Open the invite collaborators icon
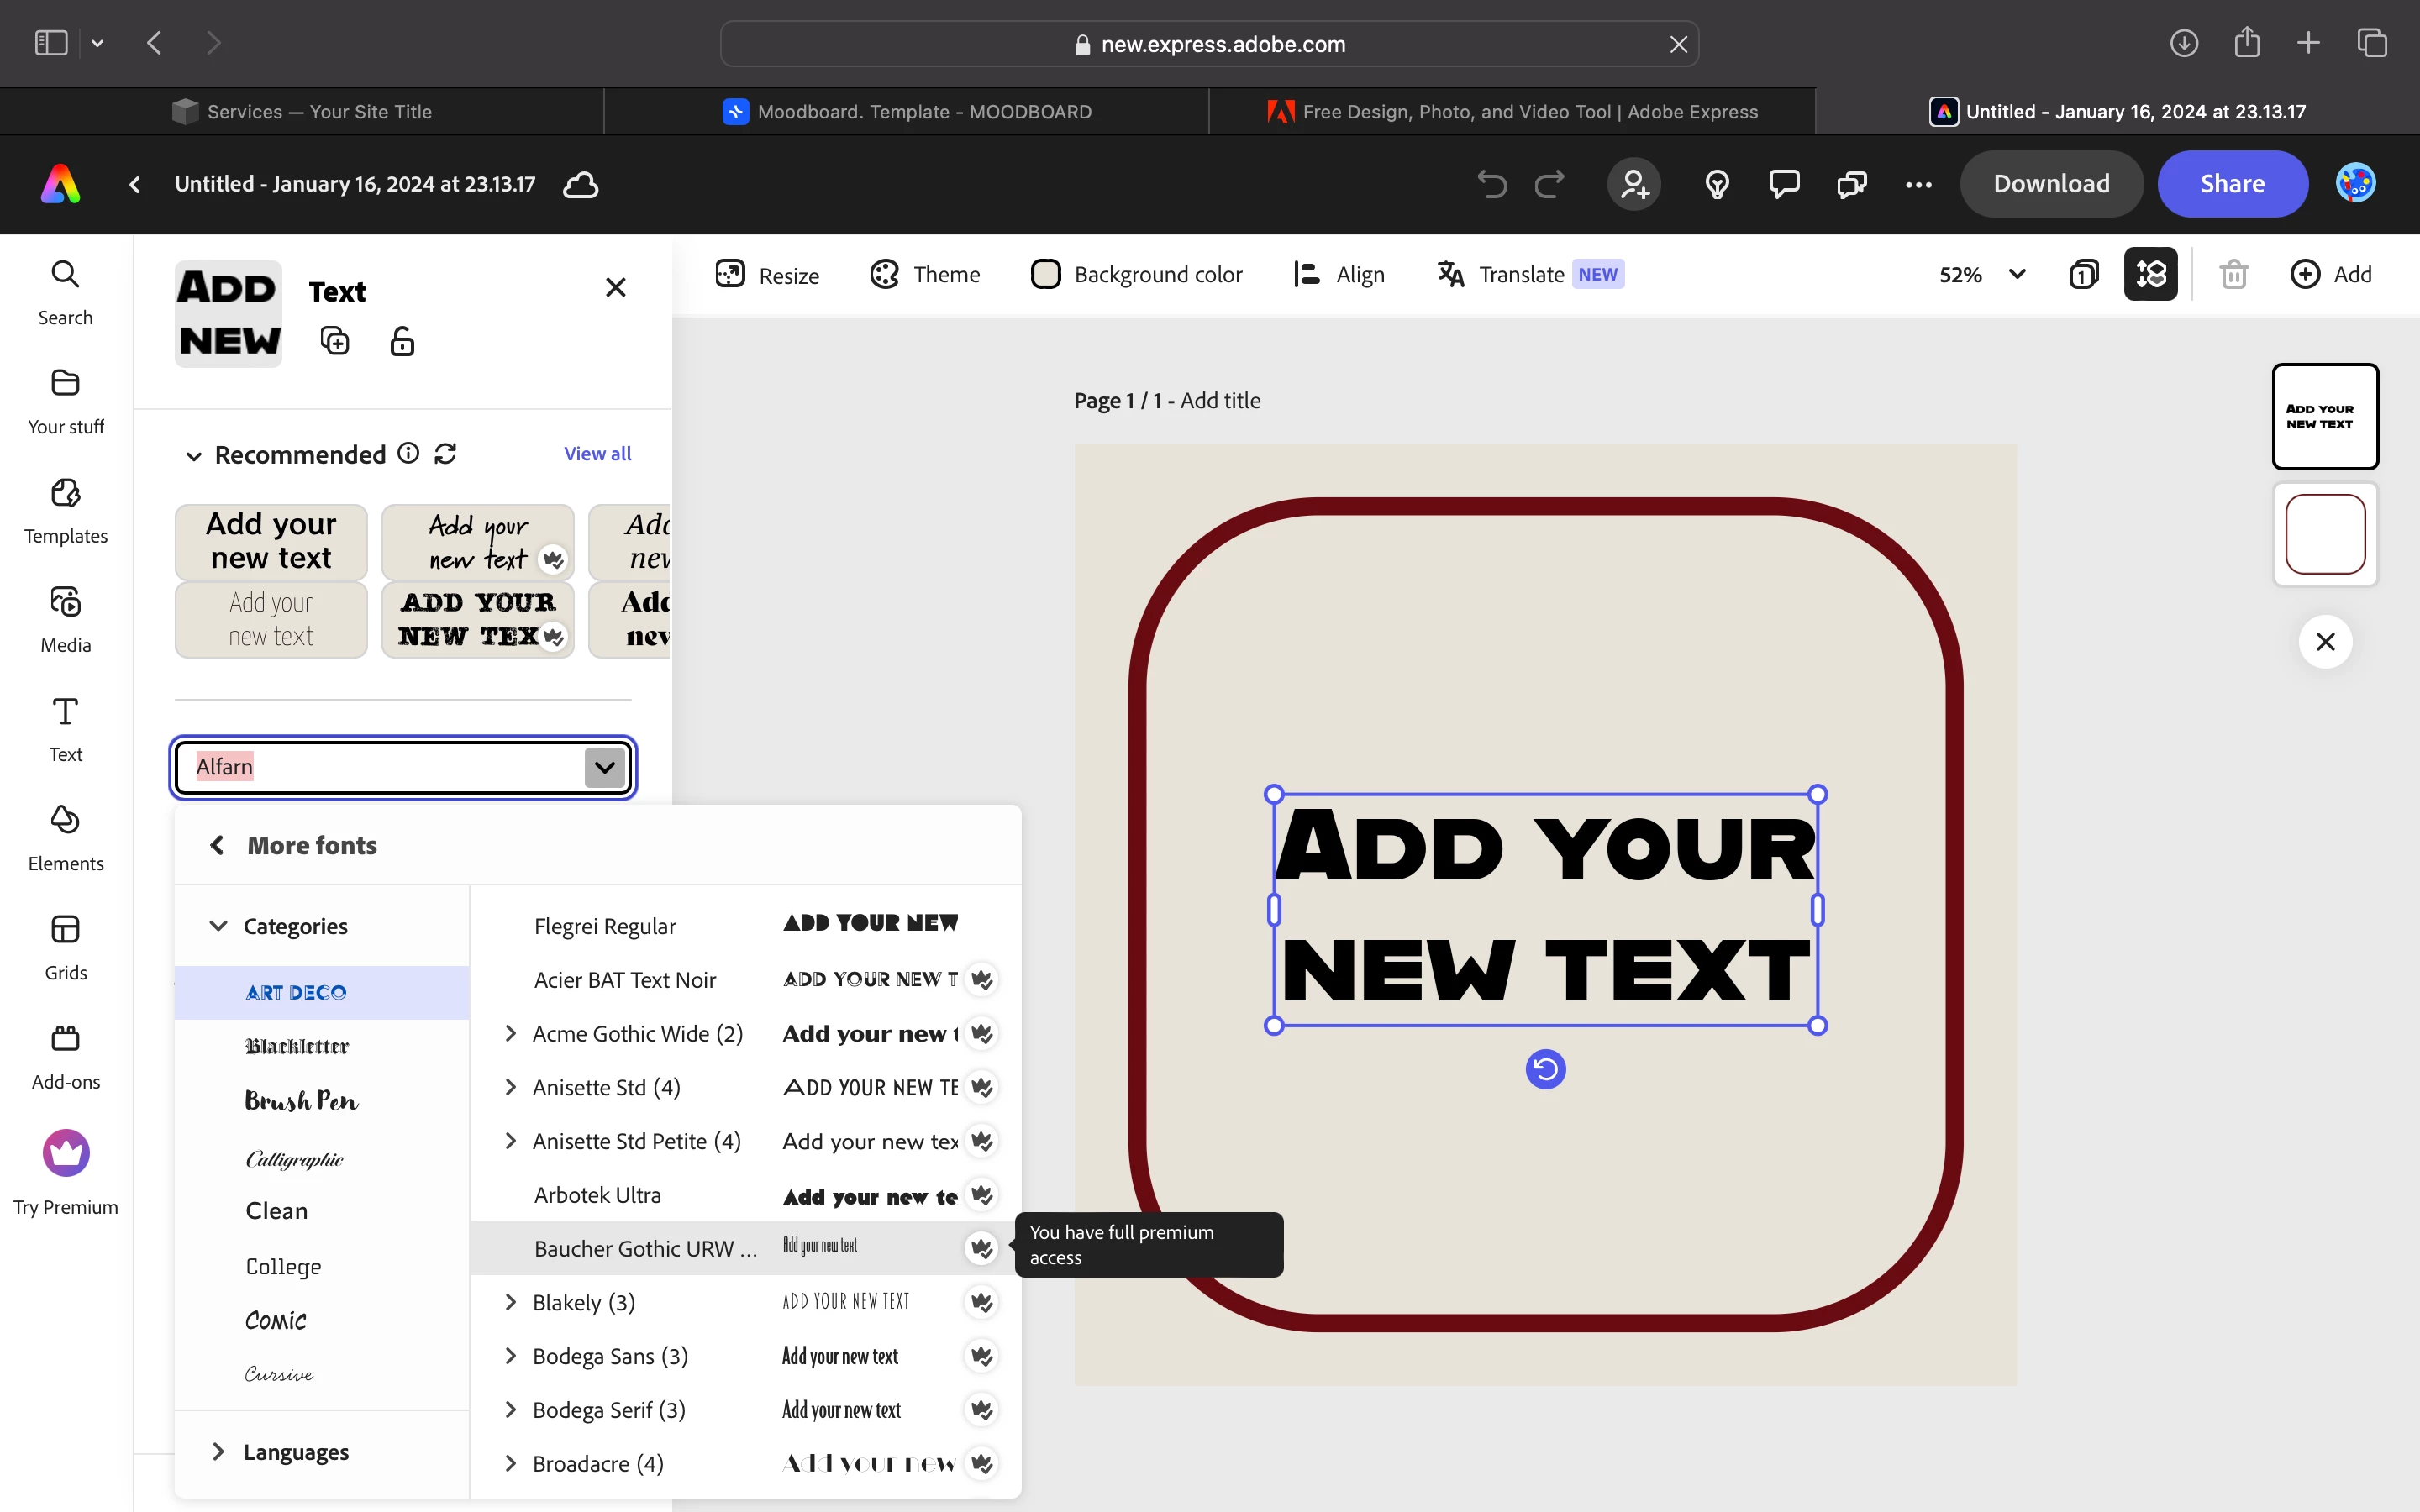Image resolution: width=2420 pixels, height=1512 pixels. click(x=1634, y=184)
